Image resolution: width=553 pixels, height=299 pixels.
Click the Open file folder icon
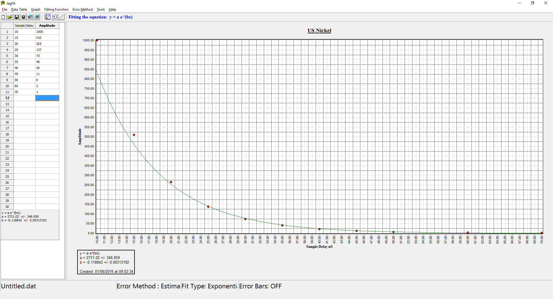click(x=10, y=17)
